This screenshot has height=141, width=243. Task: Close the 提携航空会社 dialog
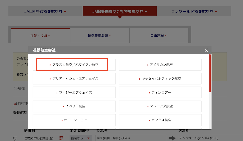[206, 50]
